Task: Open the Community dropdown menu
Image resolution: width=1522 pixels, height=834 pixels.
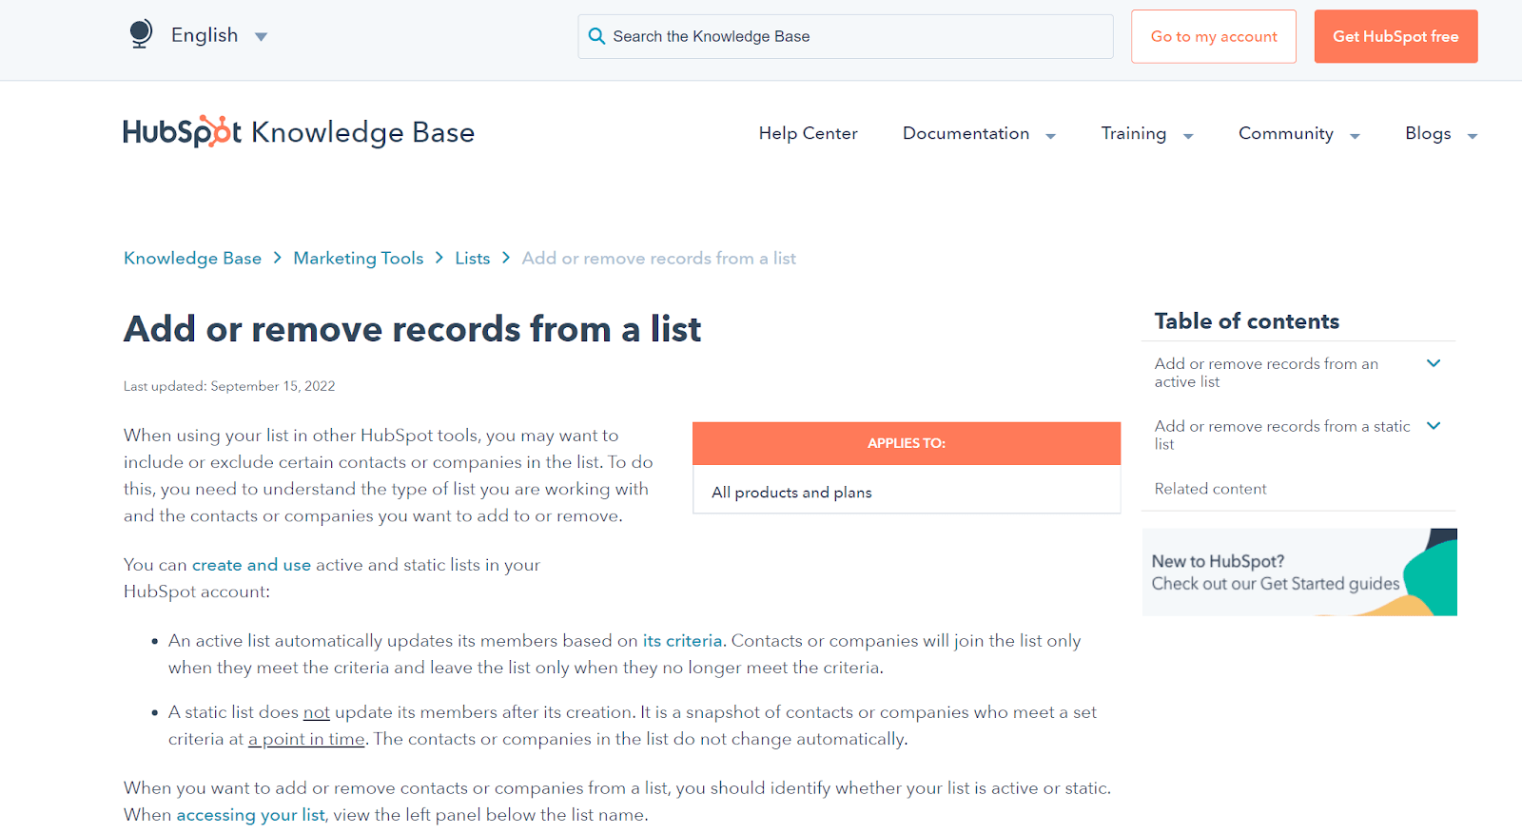Action: 1298,134
